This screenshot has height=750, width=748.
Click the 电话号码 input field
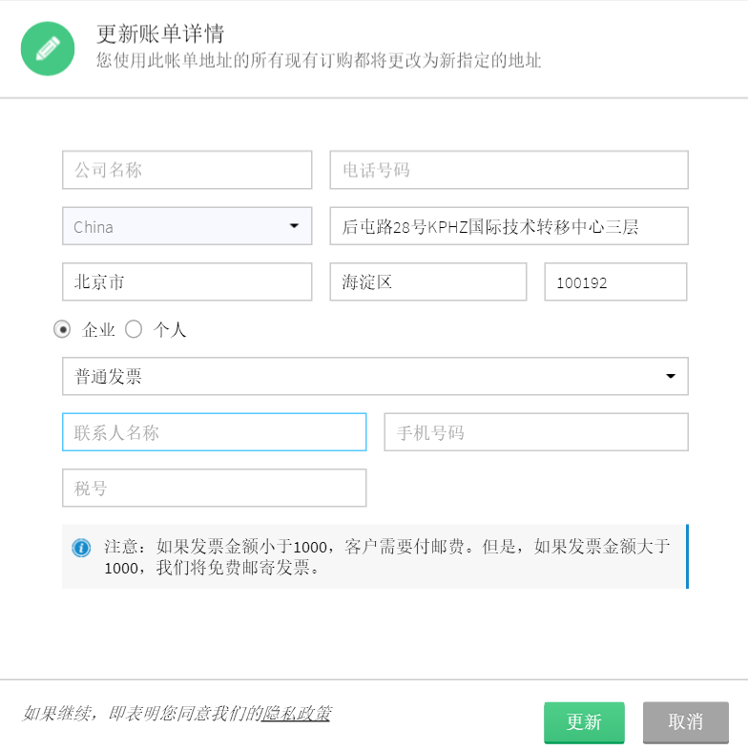pyautogui.click(x=509, y=170)
